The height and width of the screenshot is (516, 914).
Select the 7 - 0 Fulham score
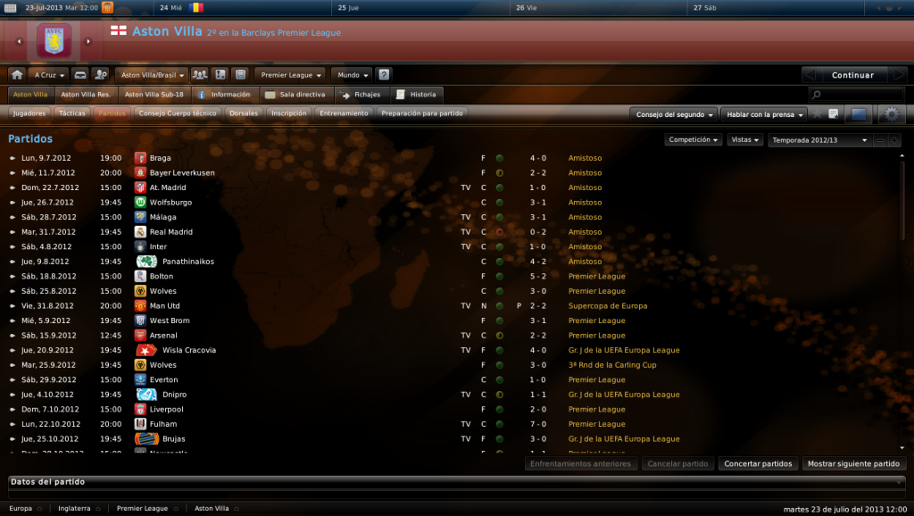click(537, 424)
